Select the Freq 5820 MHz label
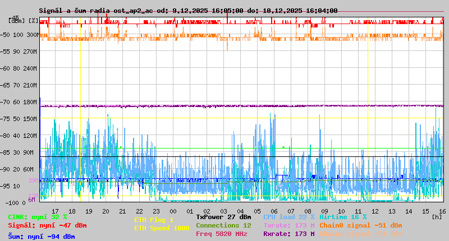449x241 pixels. pyautogui.click(x=221, y=234)
